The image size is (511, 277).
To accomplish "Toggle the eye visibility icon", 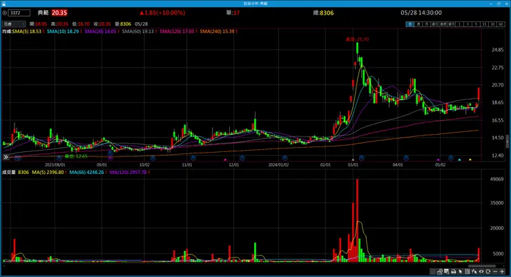I will (x=481, y=271).
